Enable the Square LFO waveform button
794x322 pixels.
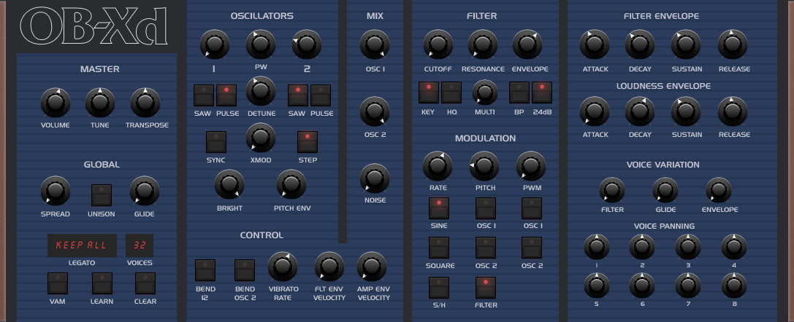coord(438,247)
